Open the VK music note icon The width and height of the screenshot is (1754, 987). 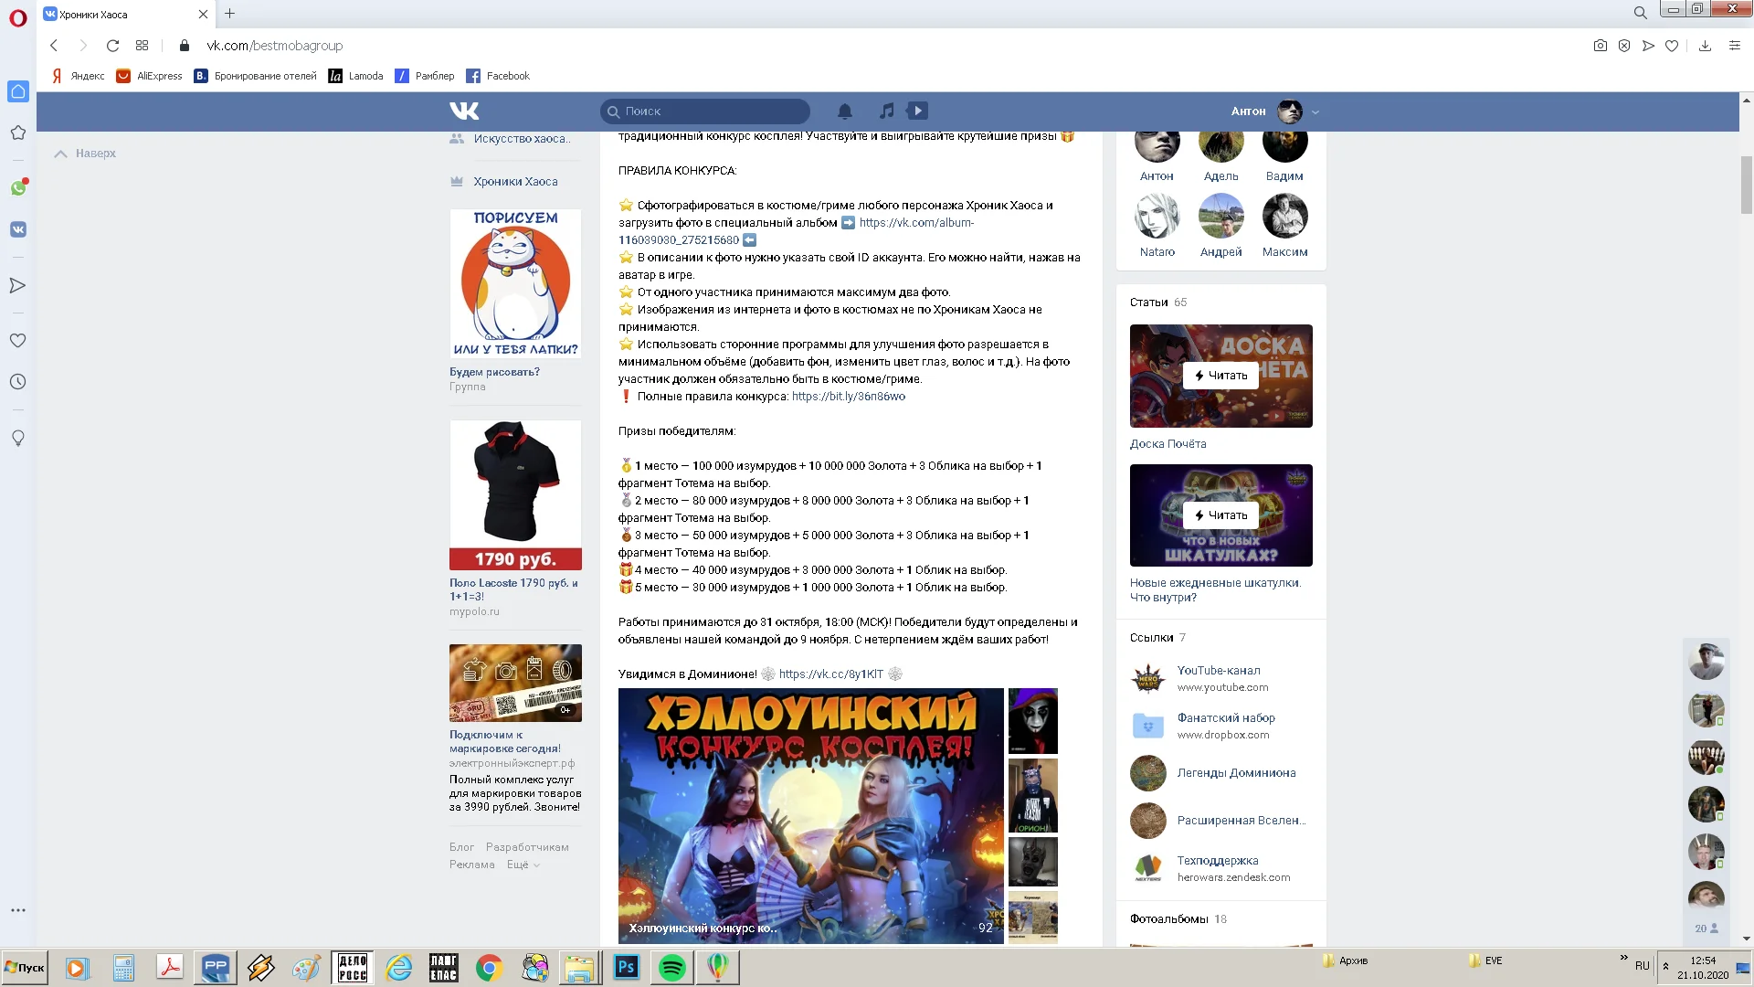click(886, 111)
